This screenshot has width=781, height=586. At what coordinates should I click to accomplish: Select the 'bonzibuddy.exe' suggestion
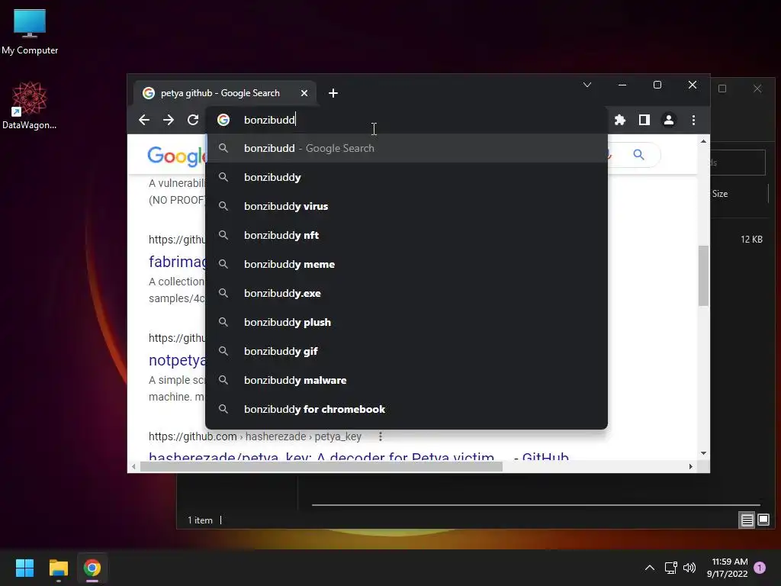pyautogui.click(x=407, y=293)
